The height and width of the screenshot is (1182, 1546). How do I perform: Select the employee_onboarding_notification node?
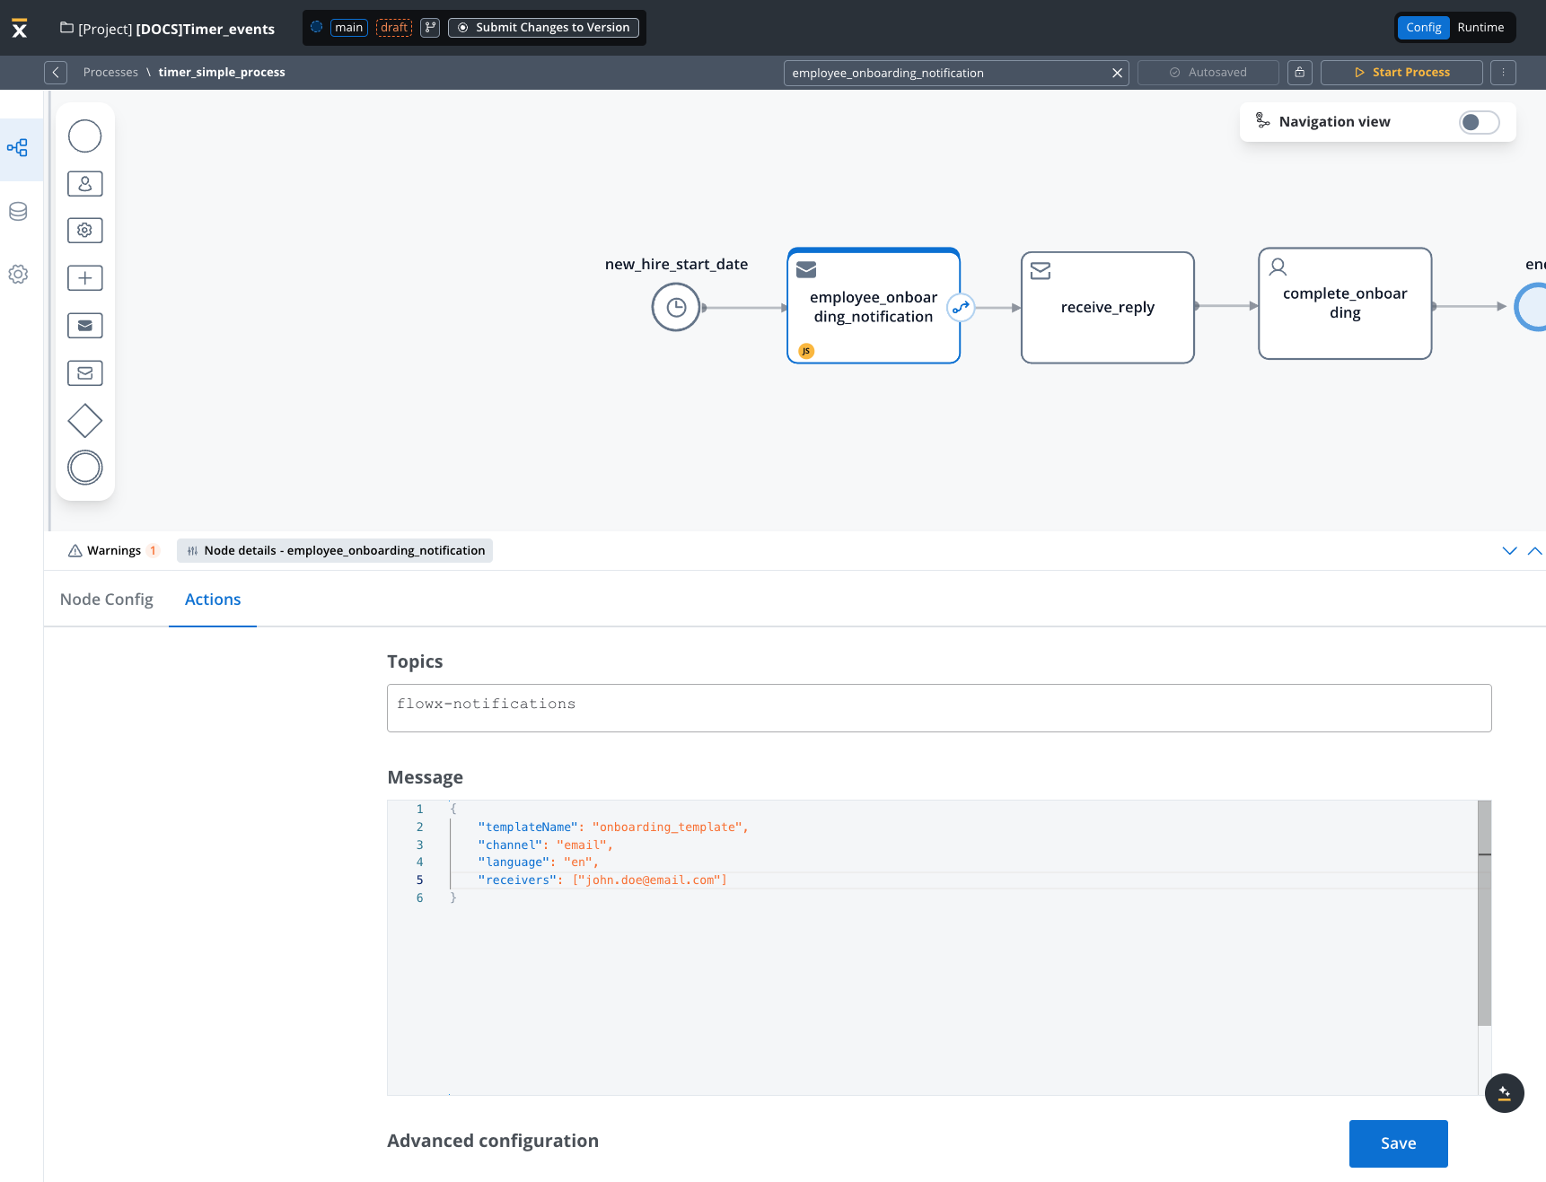(x=874, y=307)
